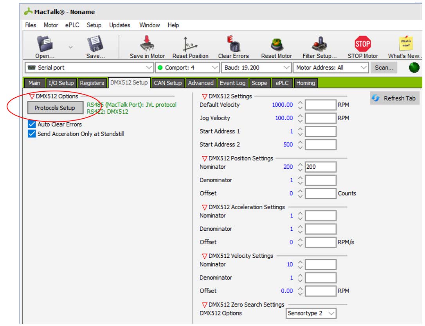The height and width of the screenshot is (326, 425).
Task: Click the MacTalk title bar logo
Action: [x=28, y=12]
